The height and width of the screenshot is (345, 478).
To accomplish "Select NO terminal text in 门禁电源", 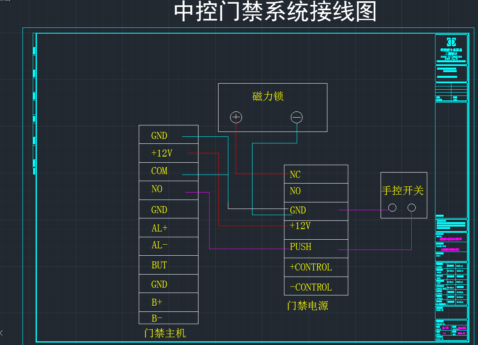I will click(x=295, y=191).
